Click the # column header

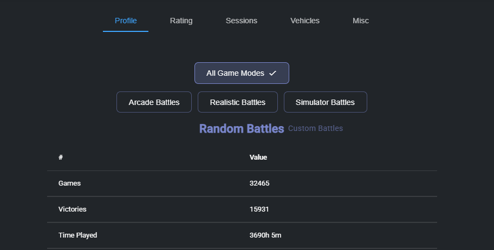[x=61, y=157]
